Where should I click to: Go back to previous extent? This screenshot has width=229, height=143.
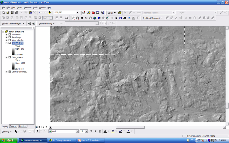coord(99,18)
